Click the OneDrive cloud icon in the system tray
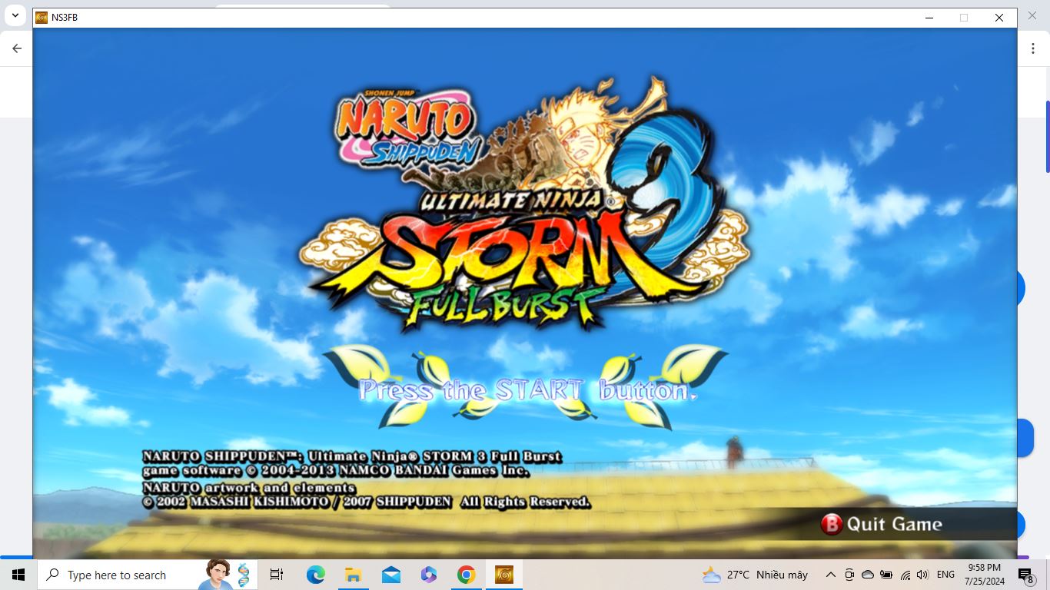Screen dimensions: 1050x590 pyautogui.click(x=867, y=575)
